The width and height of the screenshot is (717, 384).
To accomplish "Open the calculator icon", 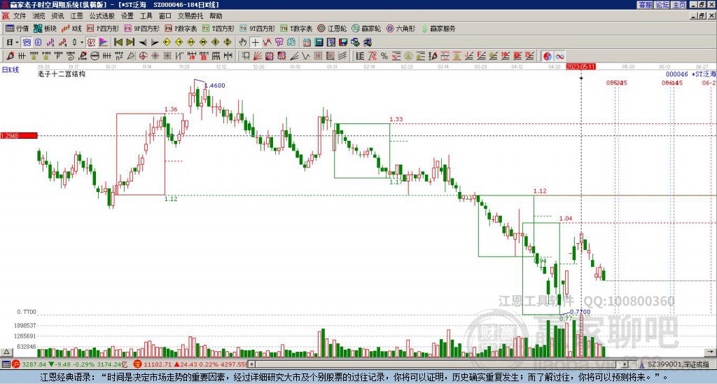I will click(x=319, y=43).
